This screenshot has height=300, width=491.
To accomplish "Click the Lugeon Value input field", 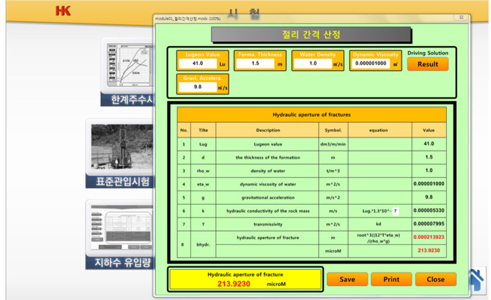I will click(x=198, y=64).
